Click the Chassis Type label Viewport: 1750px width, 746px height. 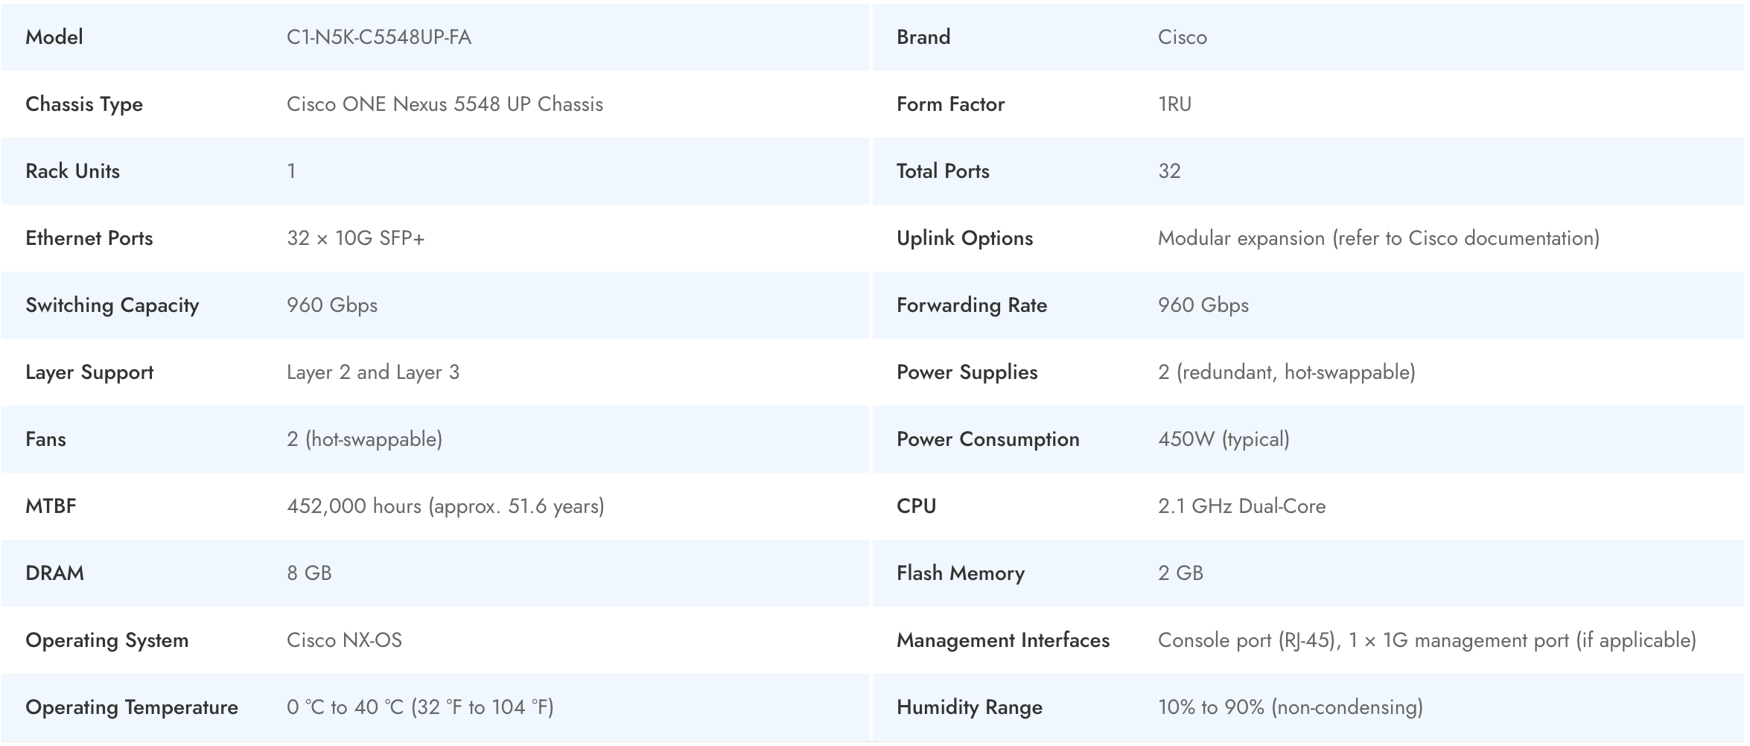click(x=84, y=104)
